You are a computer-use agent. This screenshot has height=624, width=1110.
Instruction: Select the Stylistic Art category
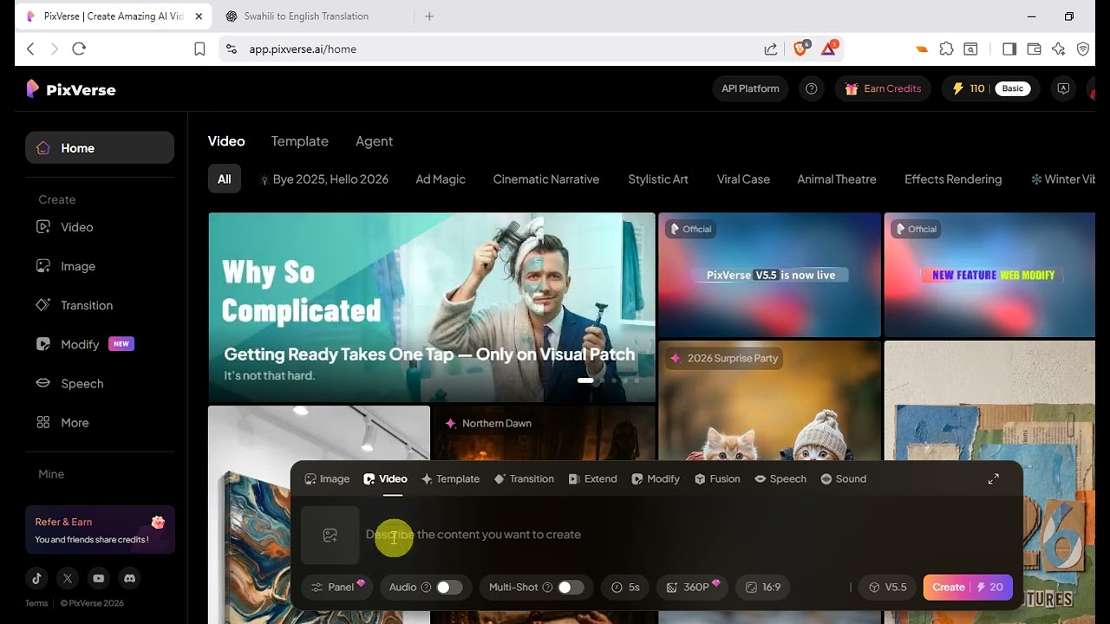pos(658,179)
